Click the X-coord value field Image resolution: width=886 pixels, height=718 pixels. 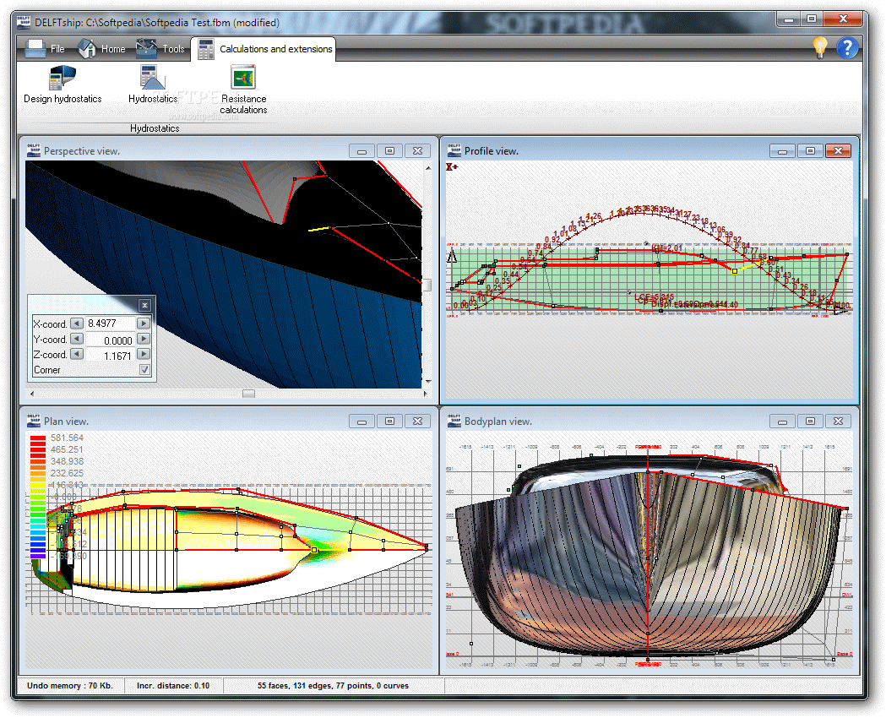pos(111,324)
